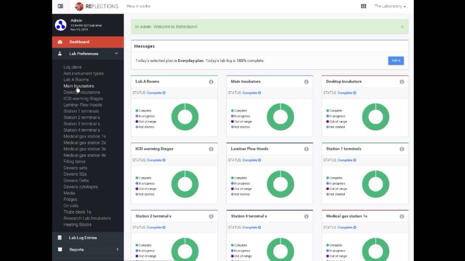Select Add instrument types in sidebar
The height and width of the screenshot is (261, 465).
tap(84, 74)
